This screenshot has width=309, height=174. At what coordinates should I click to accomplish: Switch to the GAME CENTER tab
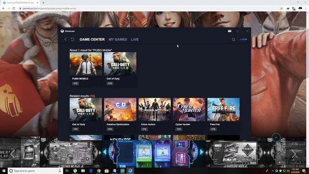point(92,40)
